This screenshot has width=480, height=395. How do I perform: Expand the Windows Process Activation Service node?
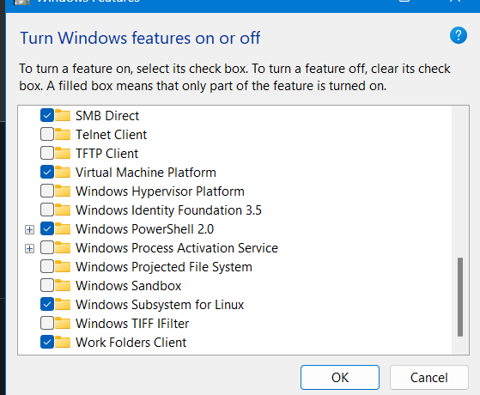pyautogui.click(x=29, y=248)
